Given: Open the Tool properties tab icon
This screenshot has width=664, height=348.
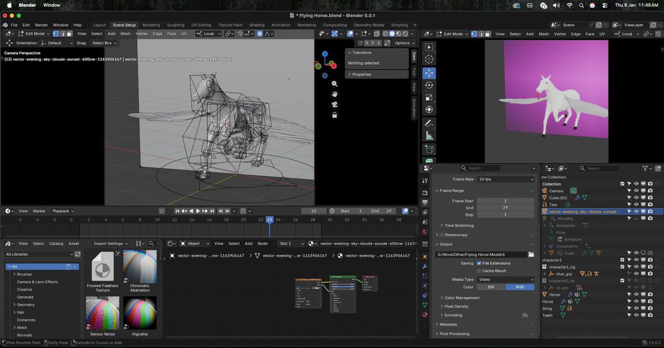Looking at the screenshot, I should pos(425,180).
